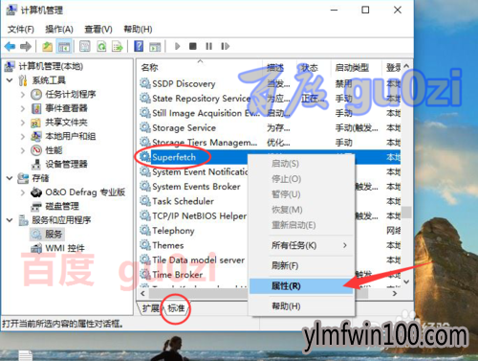The width and height of the screenshot is (478, 361).
Task: Click the Refresh toolbar icon
Action: (x=102, y=47)
